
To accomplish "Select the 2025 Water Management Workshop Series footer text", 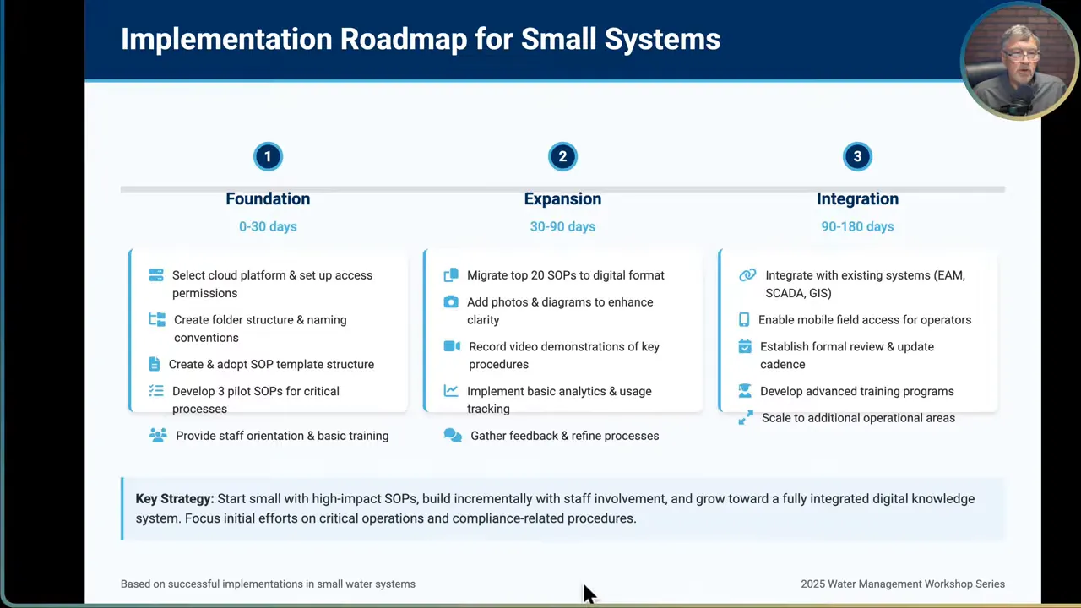I will pos(902,584).
